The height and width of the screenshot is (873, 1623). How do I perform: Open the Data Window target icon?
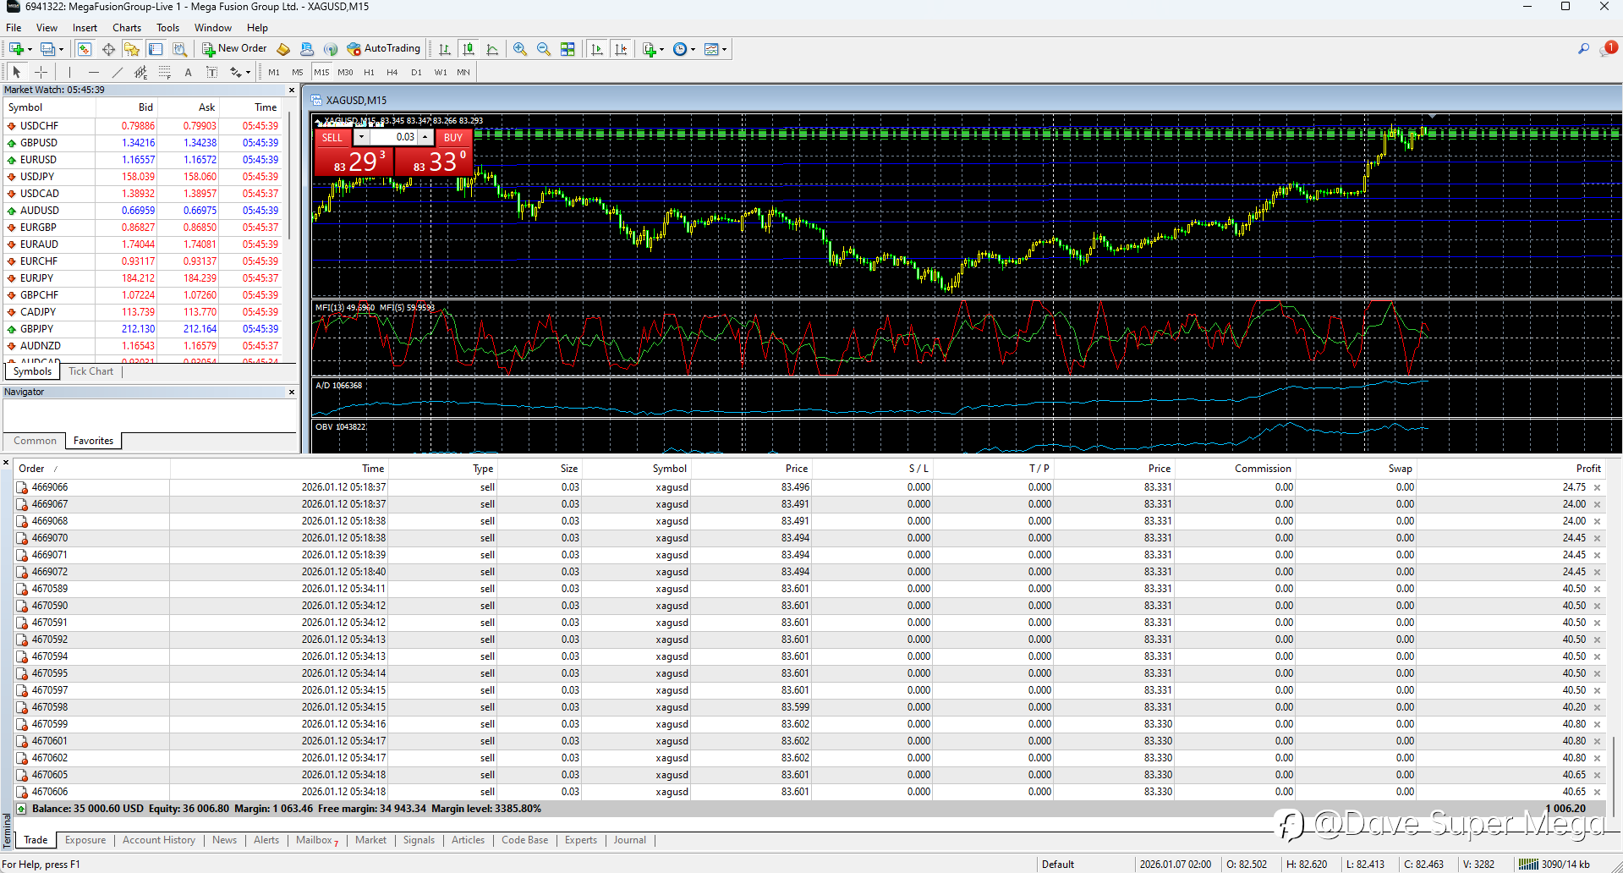(108, 49)
